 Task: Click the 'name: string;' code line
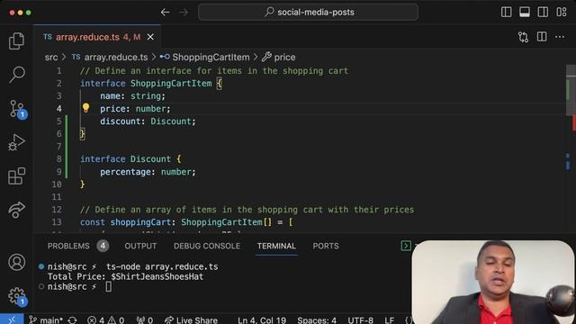tap(132, 96)
